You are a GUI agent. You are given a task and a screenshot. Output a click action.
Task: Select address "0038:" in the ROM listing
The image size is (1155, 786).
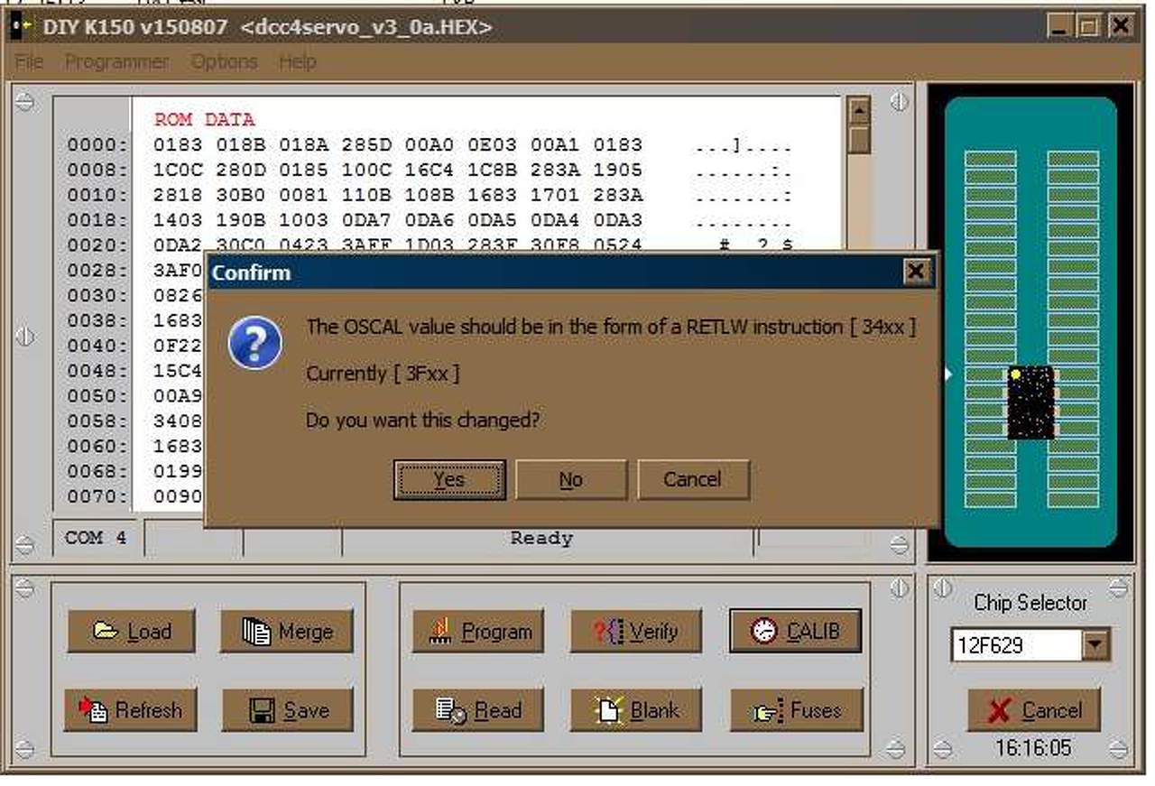click(x=97, y=320)
